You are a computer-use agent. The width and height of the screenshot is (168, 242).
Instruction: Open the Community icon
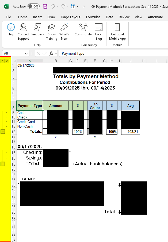[83, 30]
